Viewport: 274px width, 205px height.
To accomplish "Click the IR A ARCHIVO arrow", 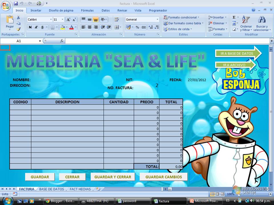I will tap(235, 65).
